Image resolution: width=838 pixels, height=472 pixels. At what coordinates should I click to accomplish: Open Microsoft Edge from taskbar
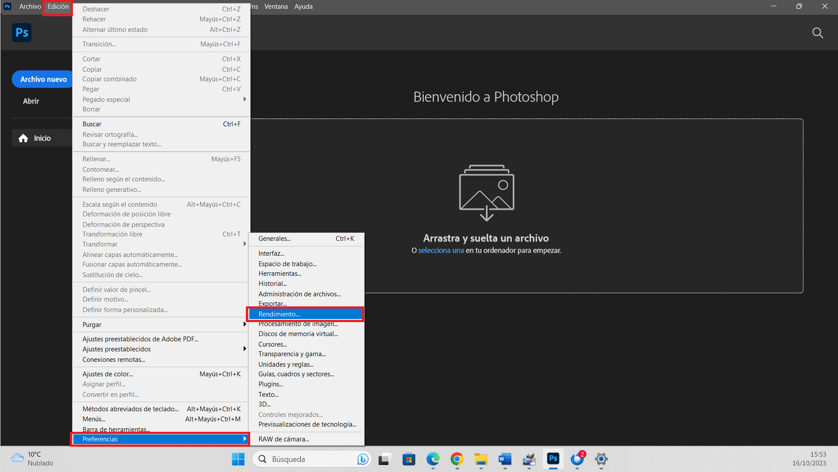[x=433, y=459]
